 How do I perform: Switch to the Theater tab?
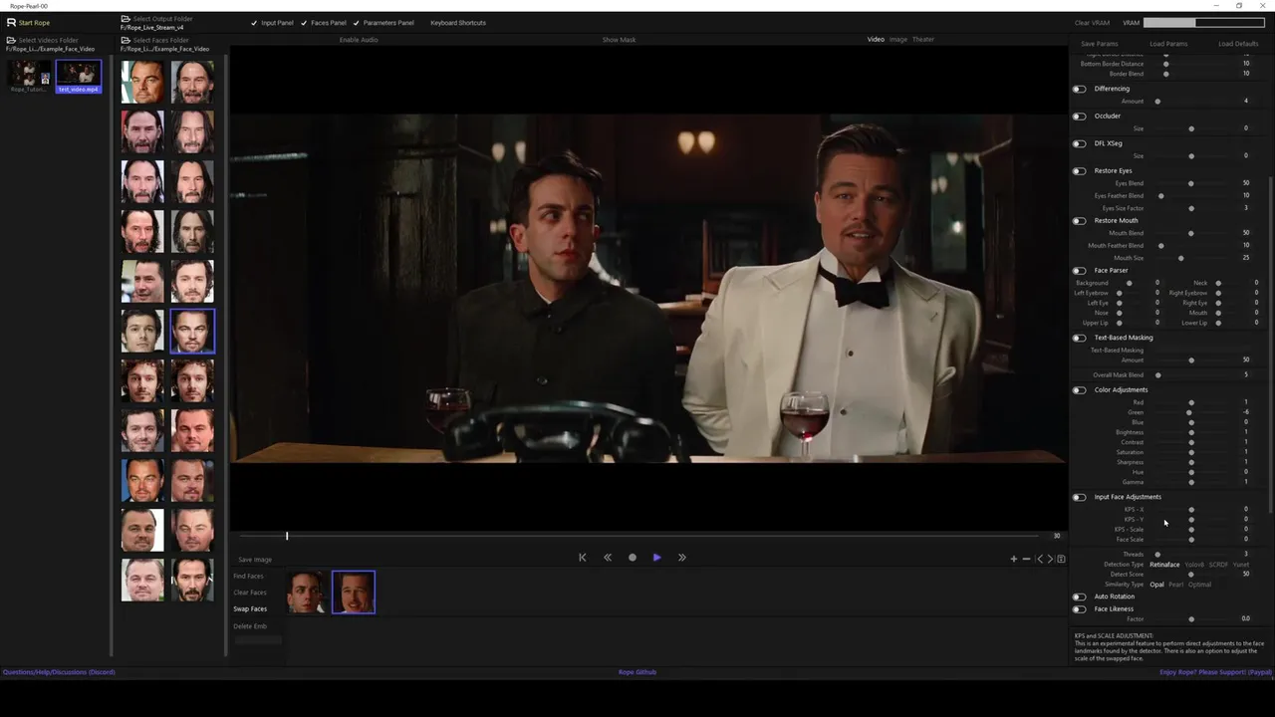[x=923, y=40]
